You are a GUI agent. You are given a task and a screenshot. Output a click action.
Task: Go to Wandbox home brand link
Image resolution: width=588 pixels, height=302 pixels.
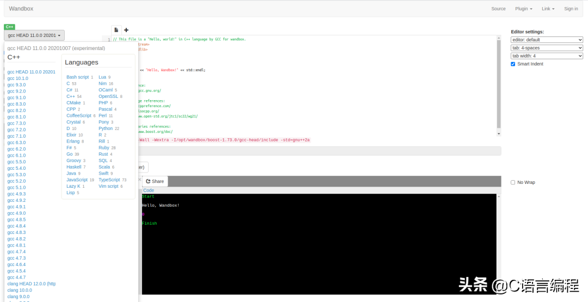(21, 9)
